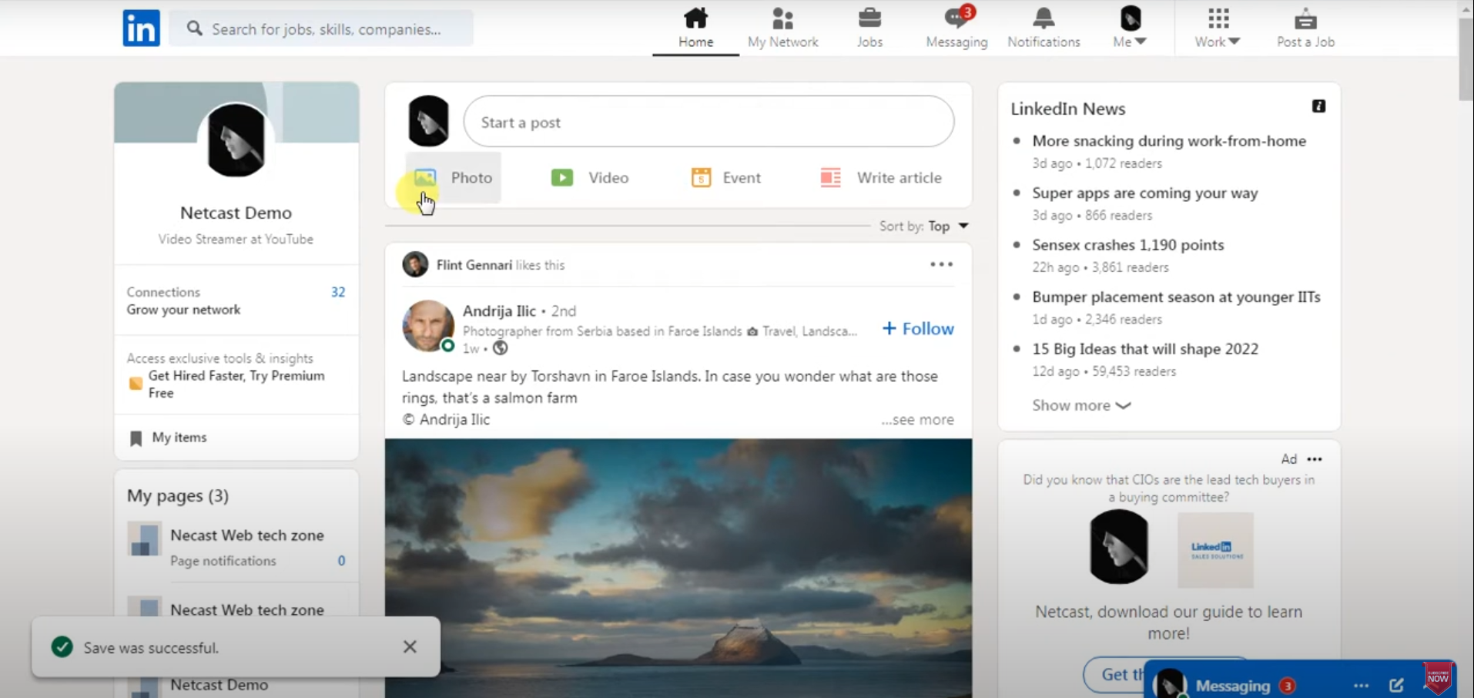The height and width of the screenshot is (698, 1474).
Task: Click the My items bookmark icon
Action: pyautogui.click(x=136, y=438)
